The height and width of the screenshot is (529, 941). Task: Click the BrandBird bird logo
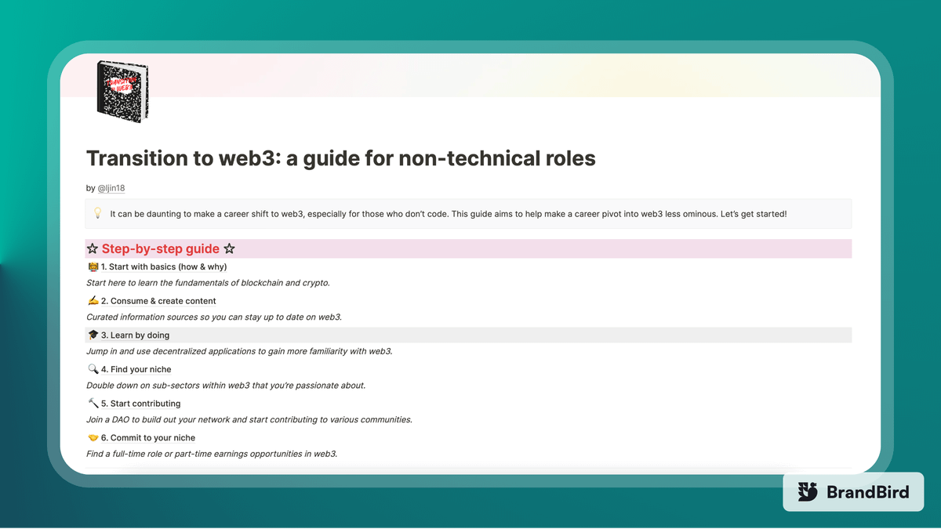808,492
